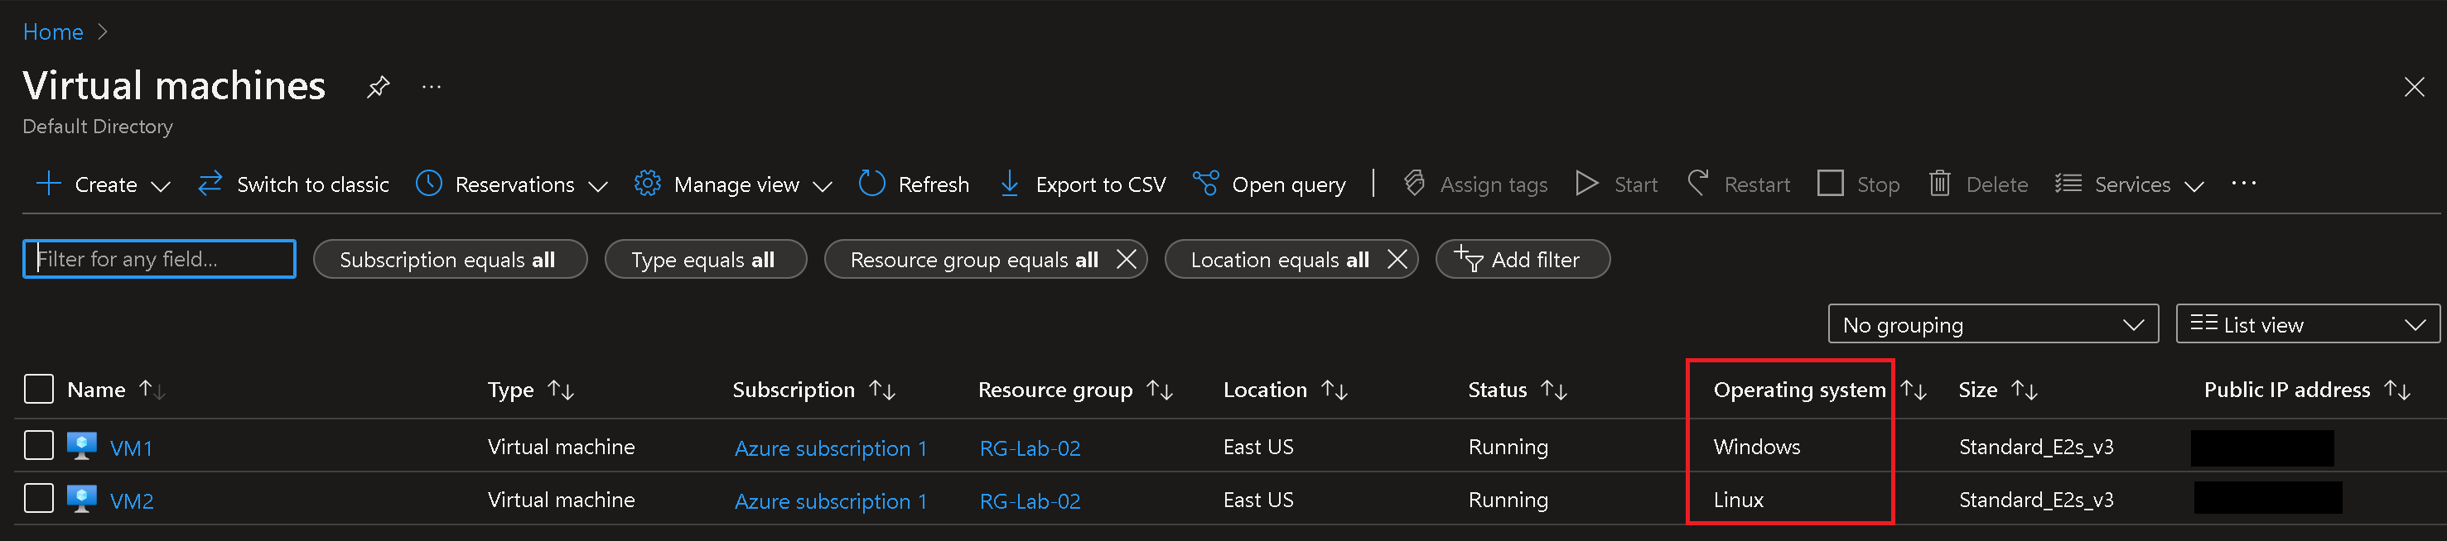This screenshot has width=2447, height=541.
Task: Click Switch to classic
Action: point(293,184)
